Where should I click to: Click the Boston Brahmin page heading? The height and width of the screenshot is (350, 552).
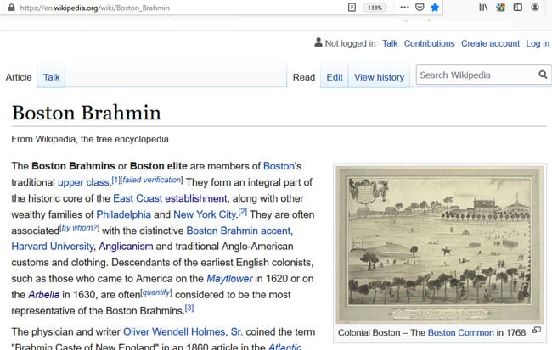(x=87, y=114)
